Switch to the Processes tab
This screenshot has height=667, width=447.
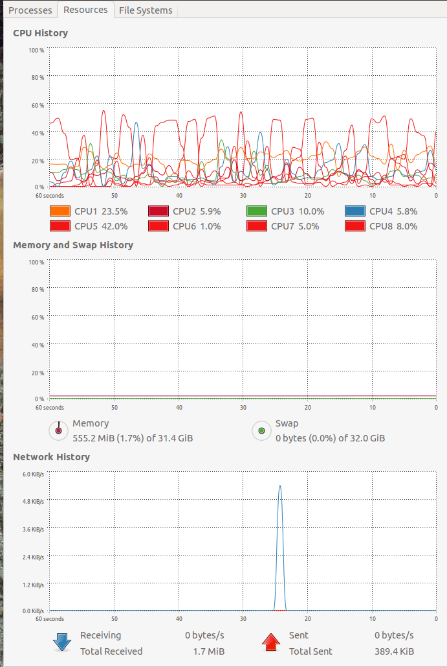(30, 10)
